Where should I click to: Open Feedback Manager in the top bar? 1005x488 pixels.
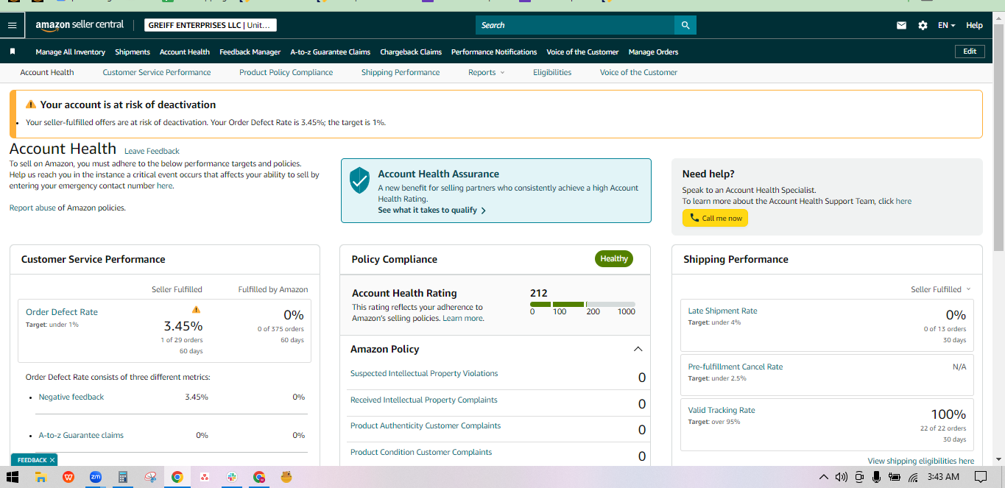(x=250, y=52)
